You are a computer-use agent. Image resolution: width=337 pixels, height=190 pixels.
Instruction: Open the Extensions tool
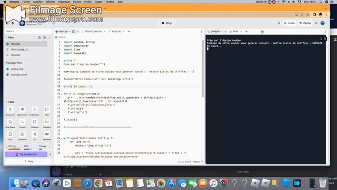22,136
